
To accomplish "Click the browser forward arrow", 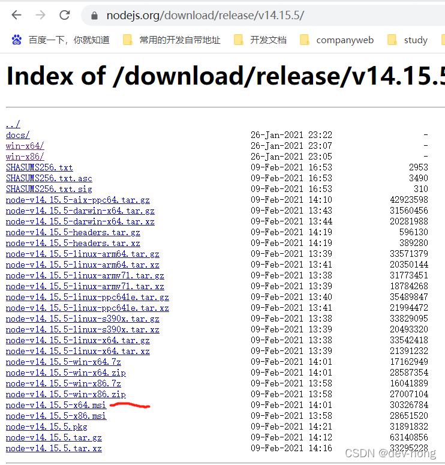I will 40,15.
